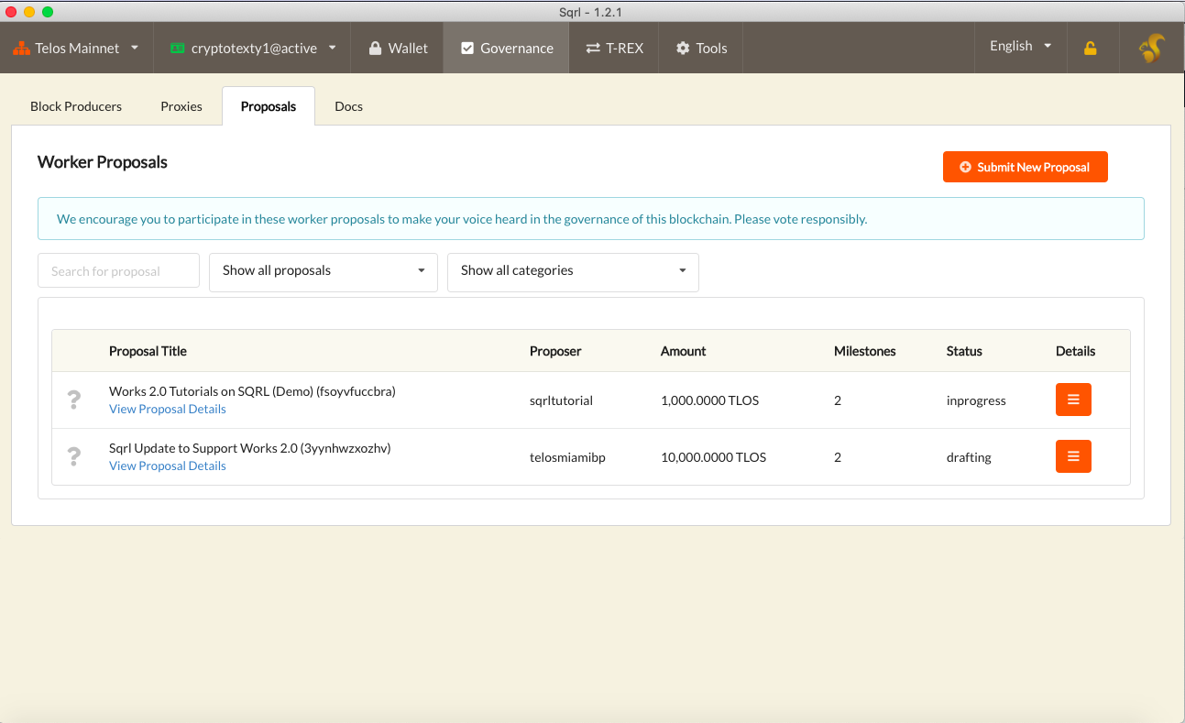Click the milestones count in the sqrltutorial row

pos(838,400)
